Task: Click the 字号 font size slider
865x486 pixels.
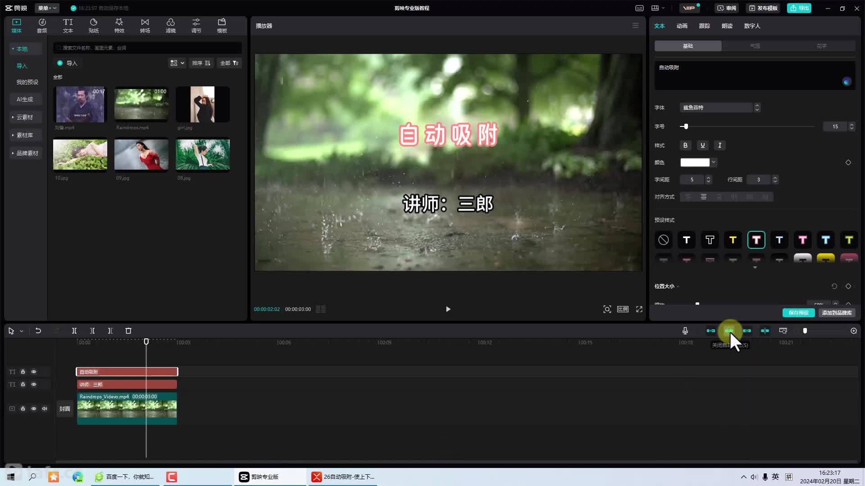Action: coord(747,126)
